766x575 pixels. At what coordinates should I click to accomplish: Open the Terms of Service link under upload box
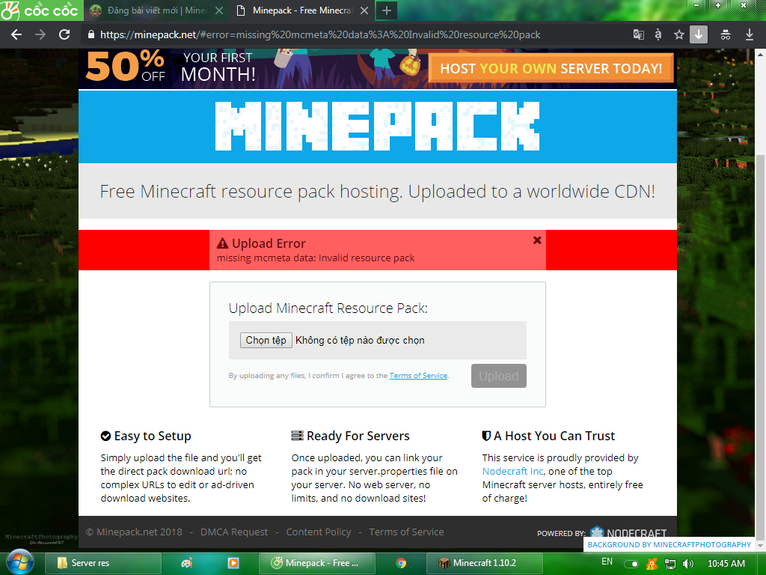click(x=418, y=376)
